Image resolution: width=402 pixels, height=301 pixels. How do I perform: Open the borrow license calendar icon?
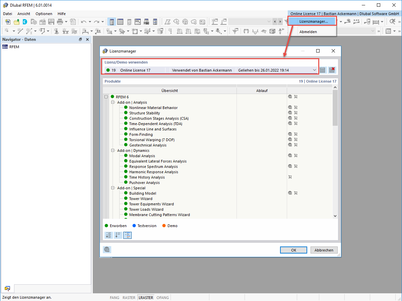[x=323, y=70]
